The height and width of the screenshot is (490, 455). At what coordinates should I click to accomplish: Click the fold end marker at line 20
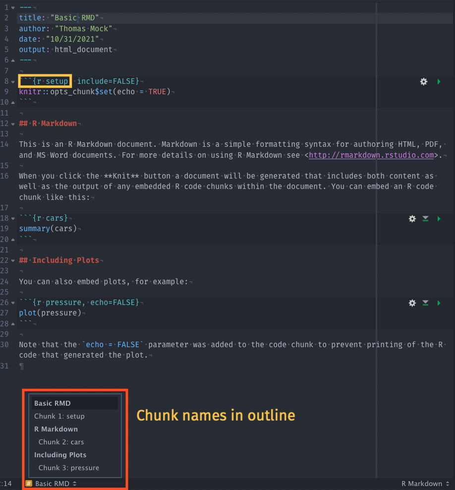coord(13,240)
